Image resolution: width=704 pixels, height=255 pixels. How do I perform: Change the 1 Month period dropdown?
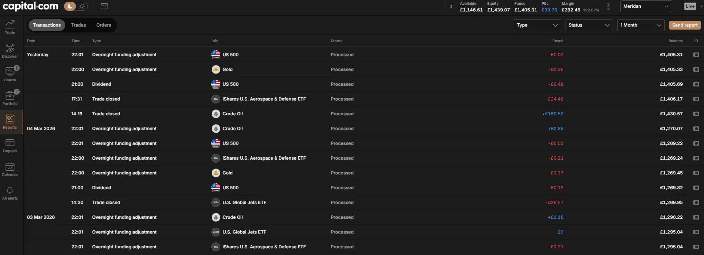(640, 25)
